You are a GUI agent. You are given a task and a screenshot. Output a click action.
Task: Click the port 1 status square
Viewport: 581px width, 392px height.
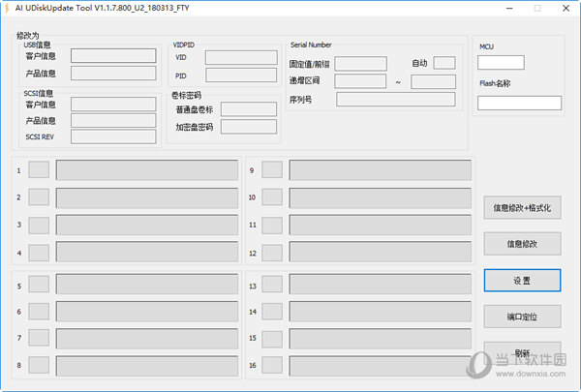pos(39,170)
